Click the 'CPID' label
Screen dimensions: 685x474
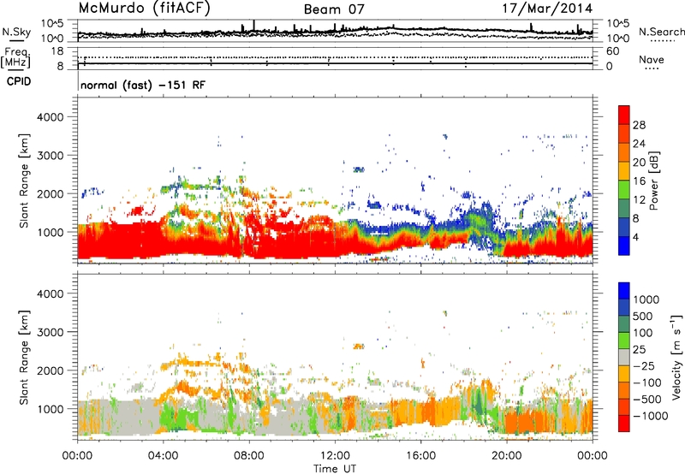coord(19,81)
